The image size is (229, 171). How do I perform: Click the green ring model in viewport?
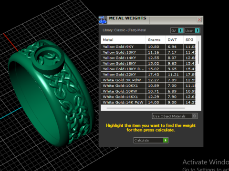pyautogui.click(x=51, y=94)
